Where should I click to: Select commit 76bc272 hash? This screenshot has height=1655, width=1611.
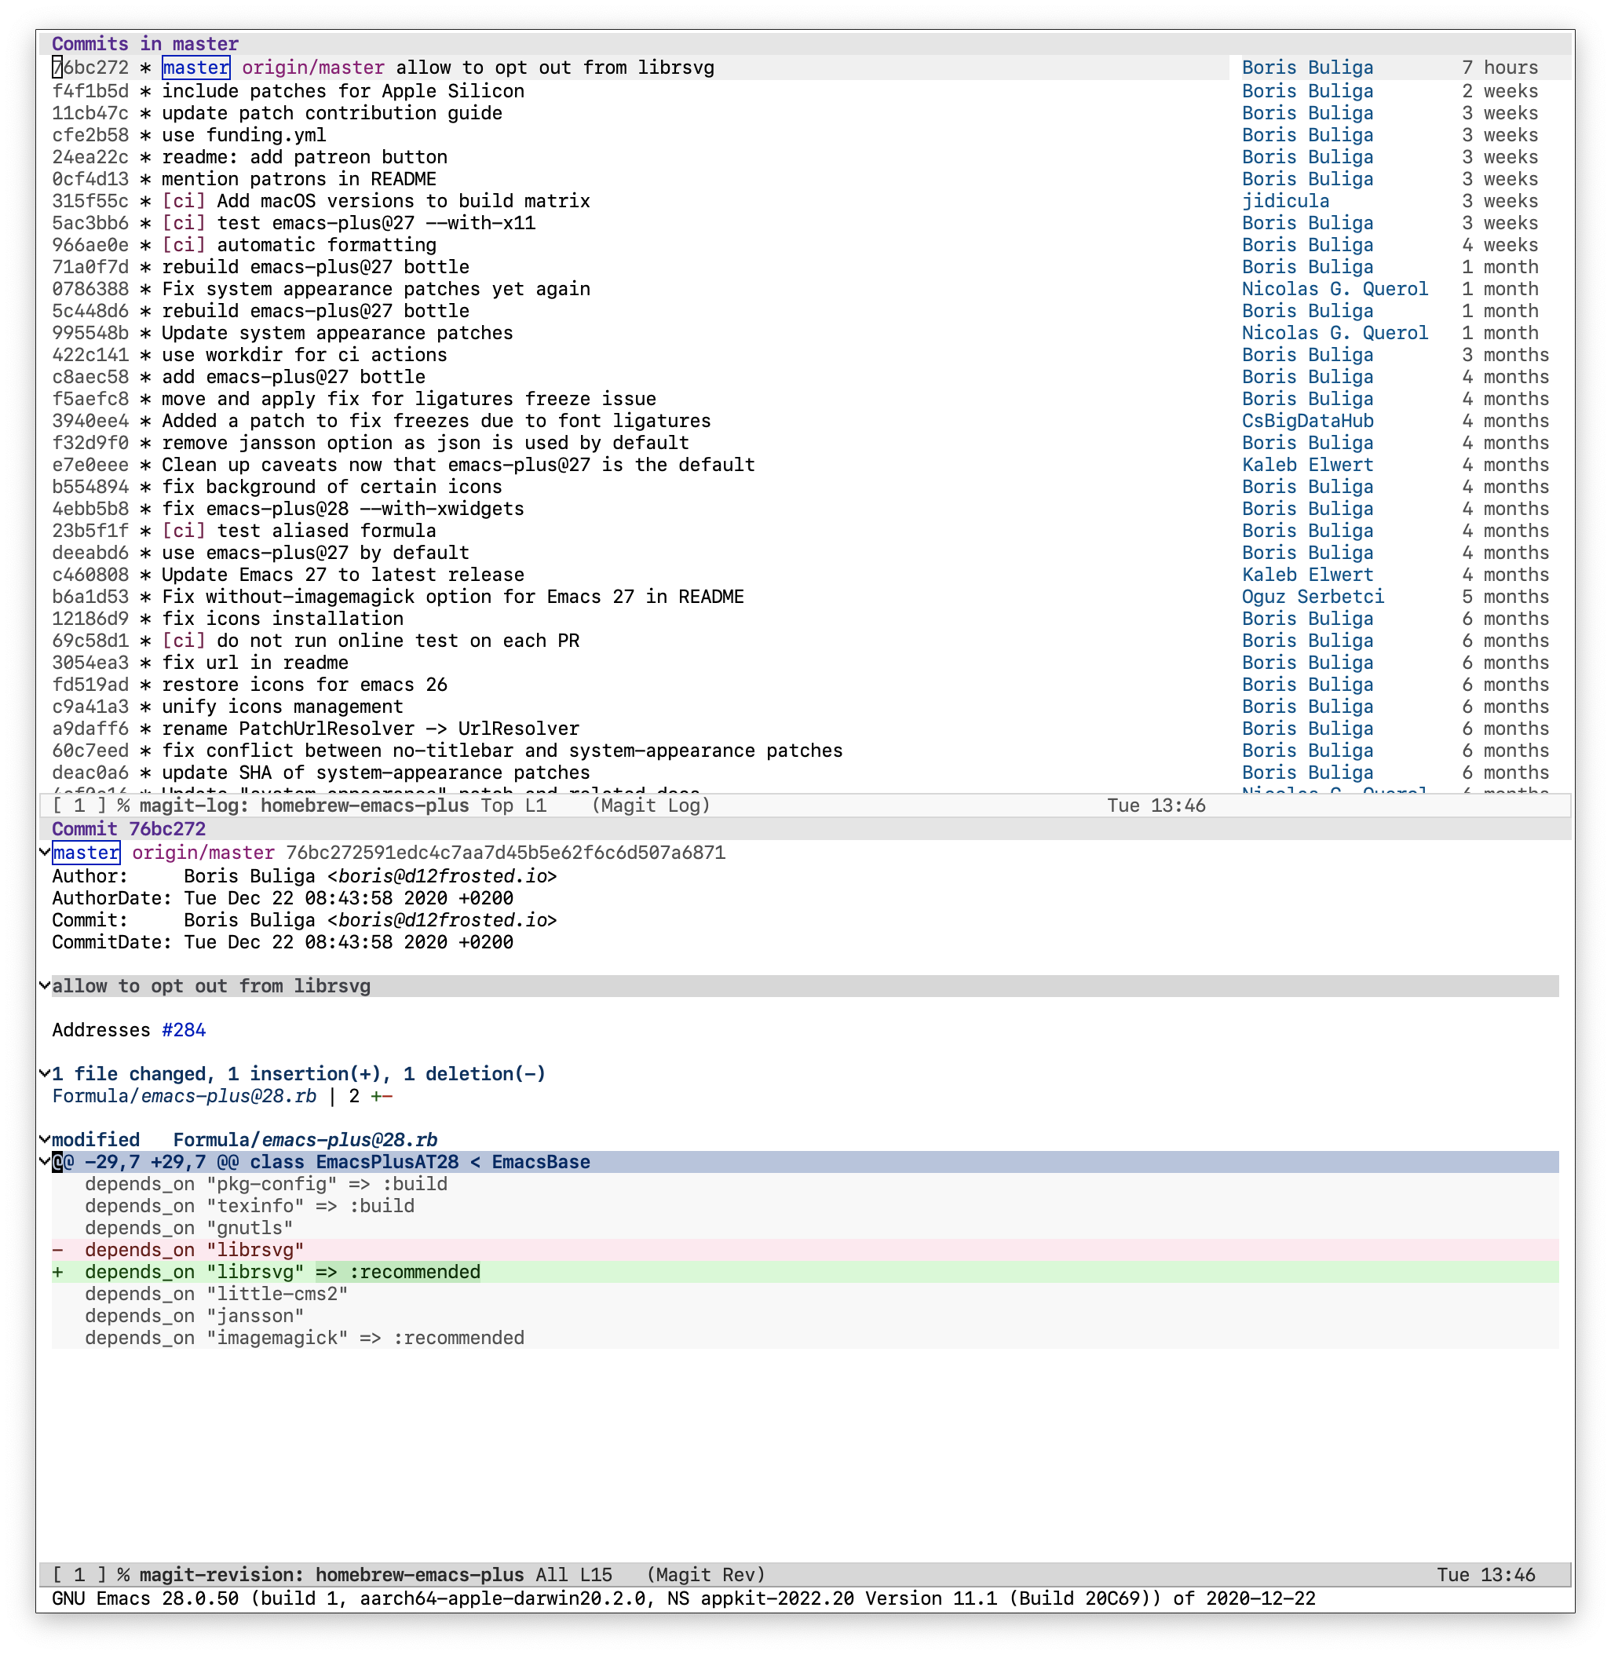point(90,68)
